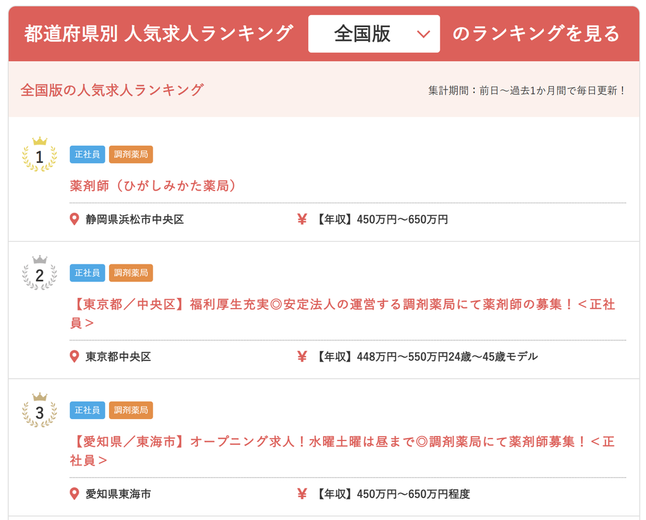
Task: Click the 静岡県浜松市中央区 location text
Action: tap(135, 219)
